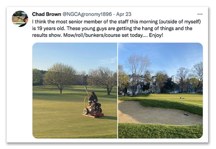Click Chad Brown's profile avatar
Image resolution: width=216 pixels, height=149 pixels.
click(20, 18)
